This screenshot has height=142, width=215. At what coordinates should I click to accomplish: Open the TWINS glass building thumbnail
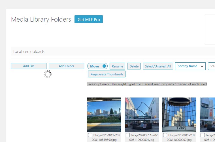coord(179,115)
